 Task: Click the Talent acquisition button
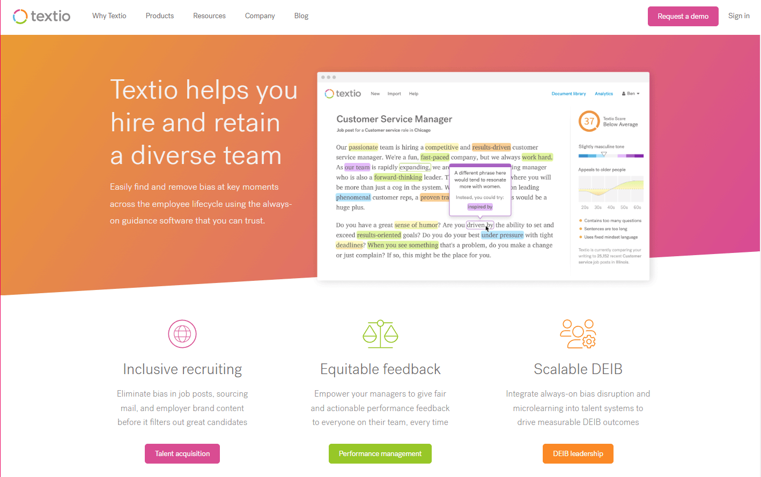click(182, 453)
